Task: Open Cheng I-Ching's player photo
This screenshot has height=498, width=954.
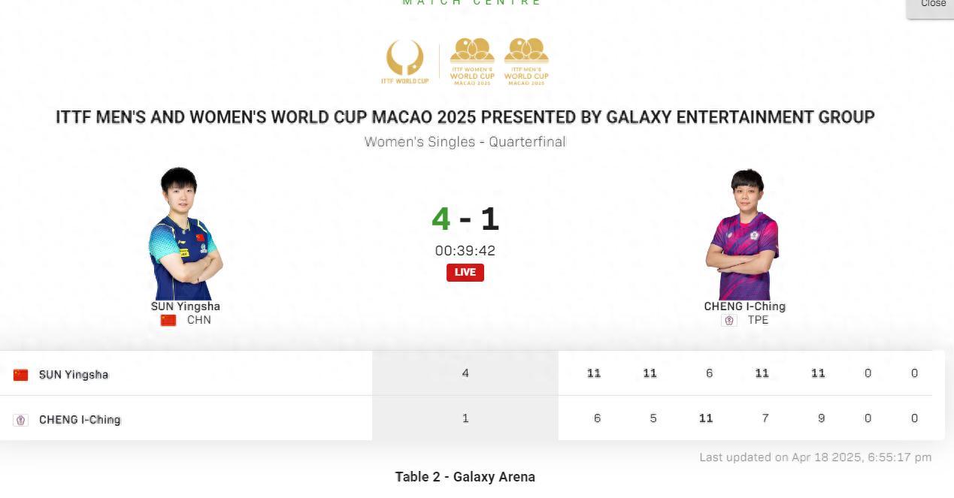Action: [743, 234]
